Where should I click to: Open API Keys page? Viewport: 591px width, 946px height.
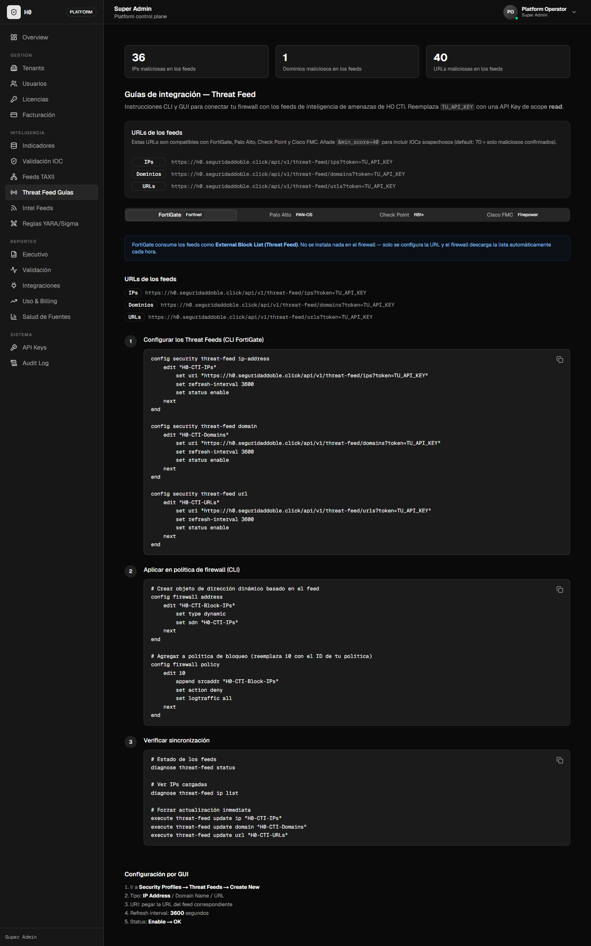(x=51, y=347)
